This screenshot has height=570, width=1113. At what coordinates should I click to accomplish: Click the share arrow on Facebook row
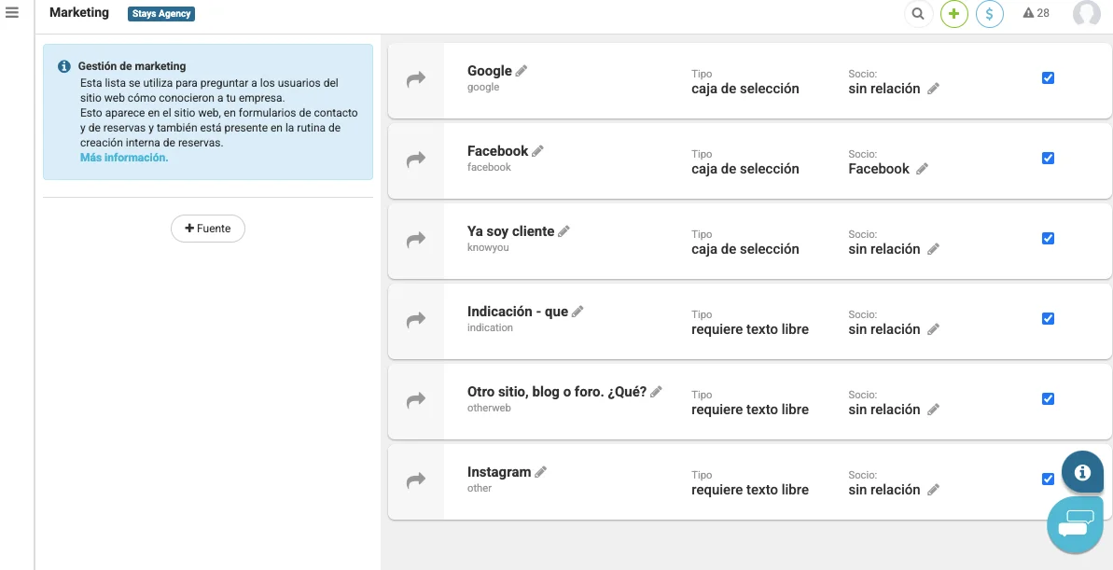click(x=416, y=160)
